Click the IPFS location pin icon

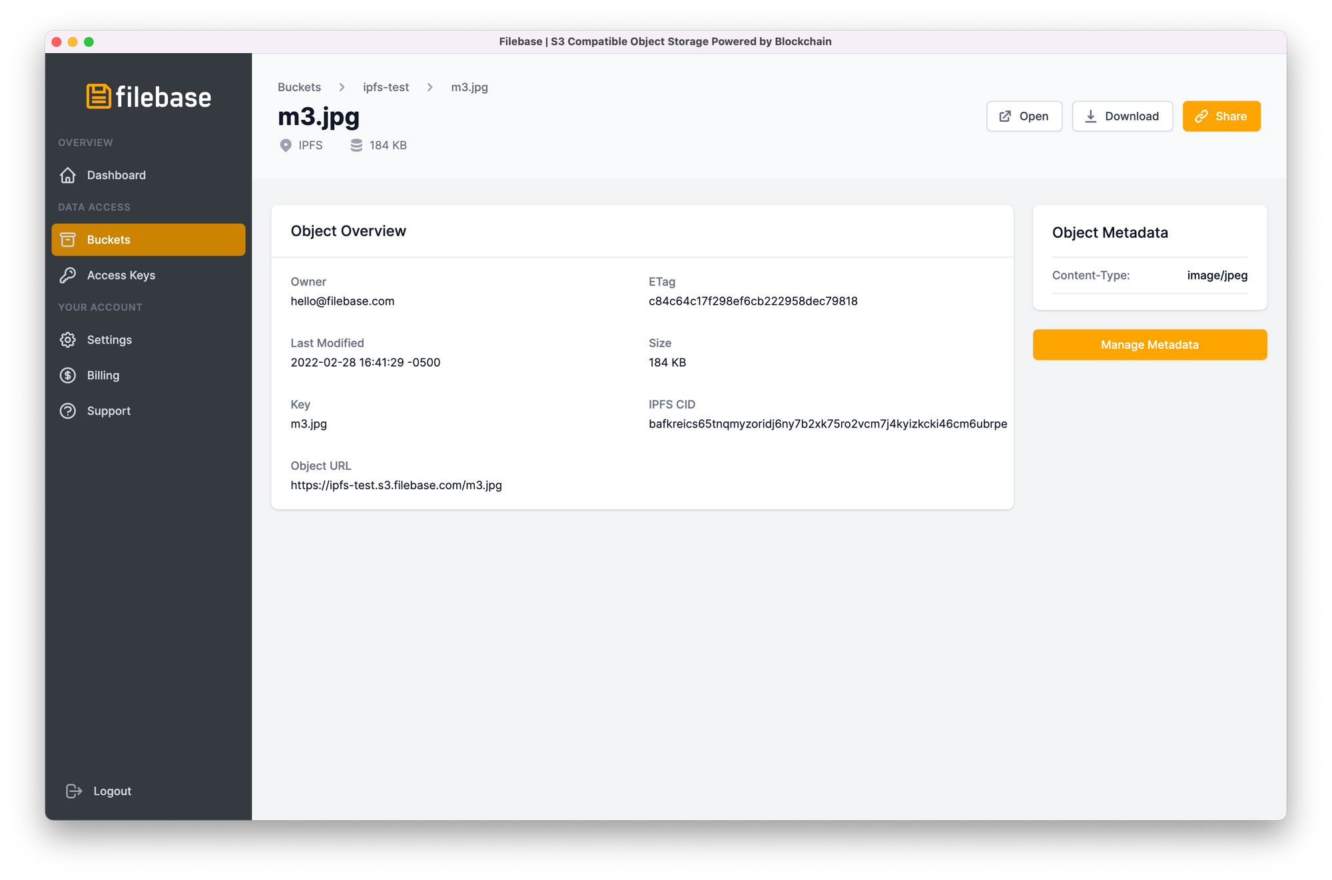(x=287, y=145)
